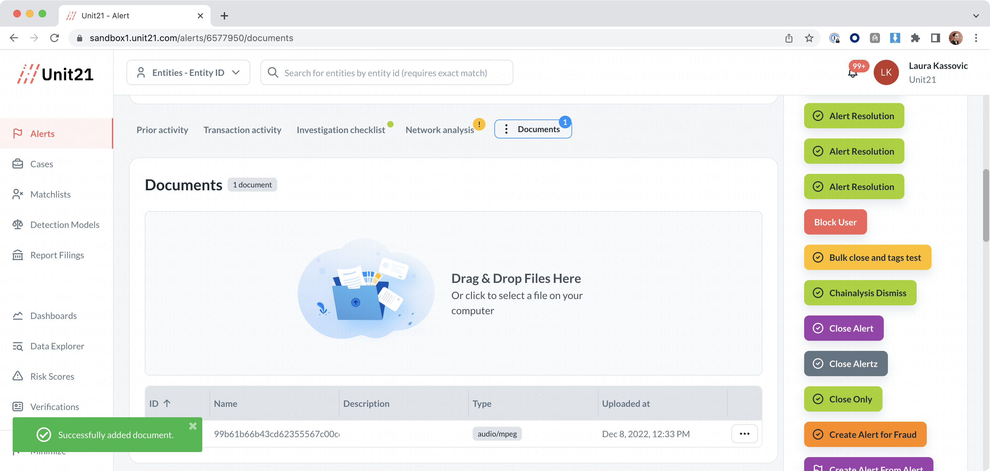Expand Entities - Entity ID dropdown
The image size is (990, 471).
point(188,73)
